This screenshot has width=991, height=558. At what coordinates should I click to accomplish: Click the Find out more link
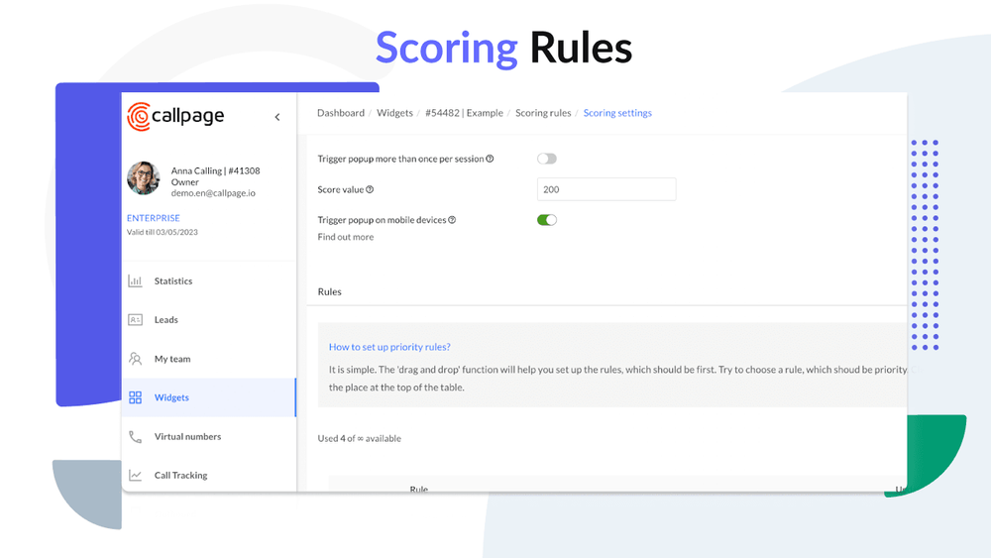[x=345, y=237]
